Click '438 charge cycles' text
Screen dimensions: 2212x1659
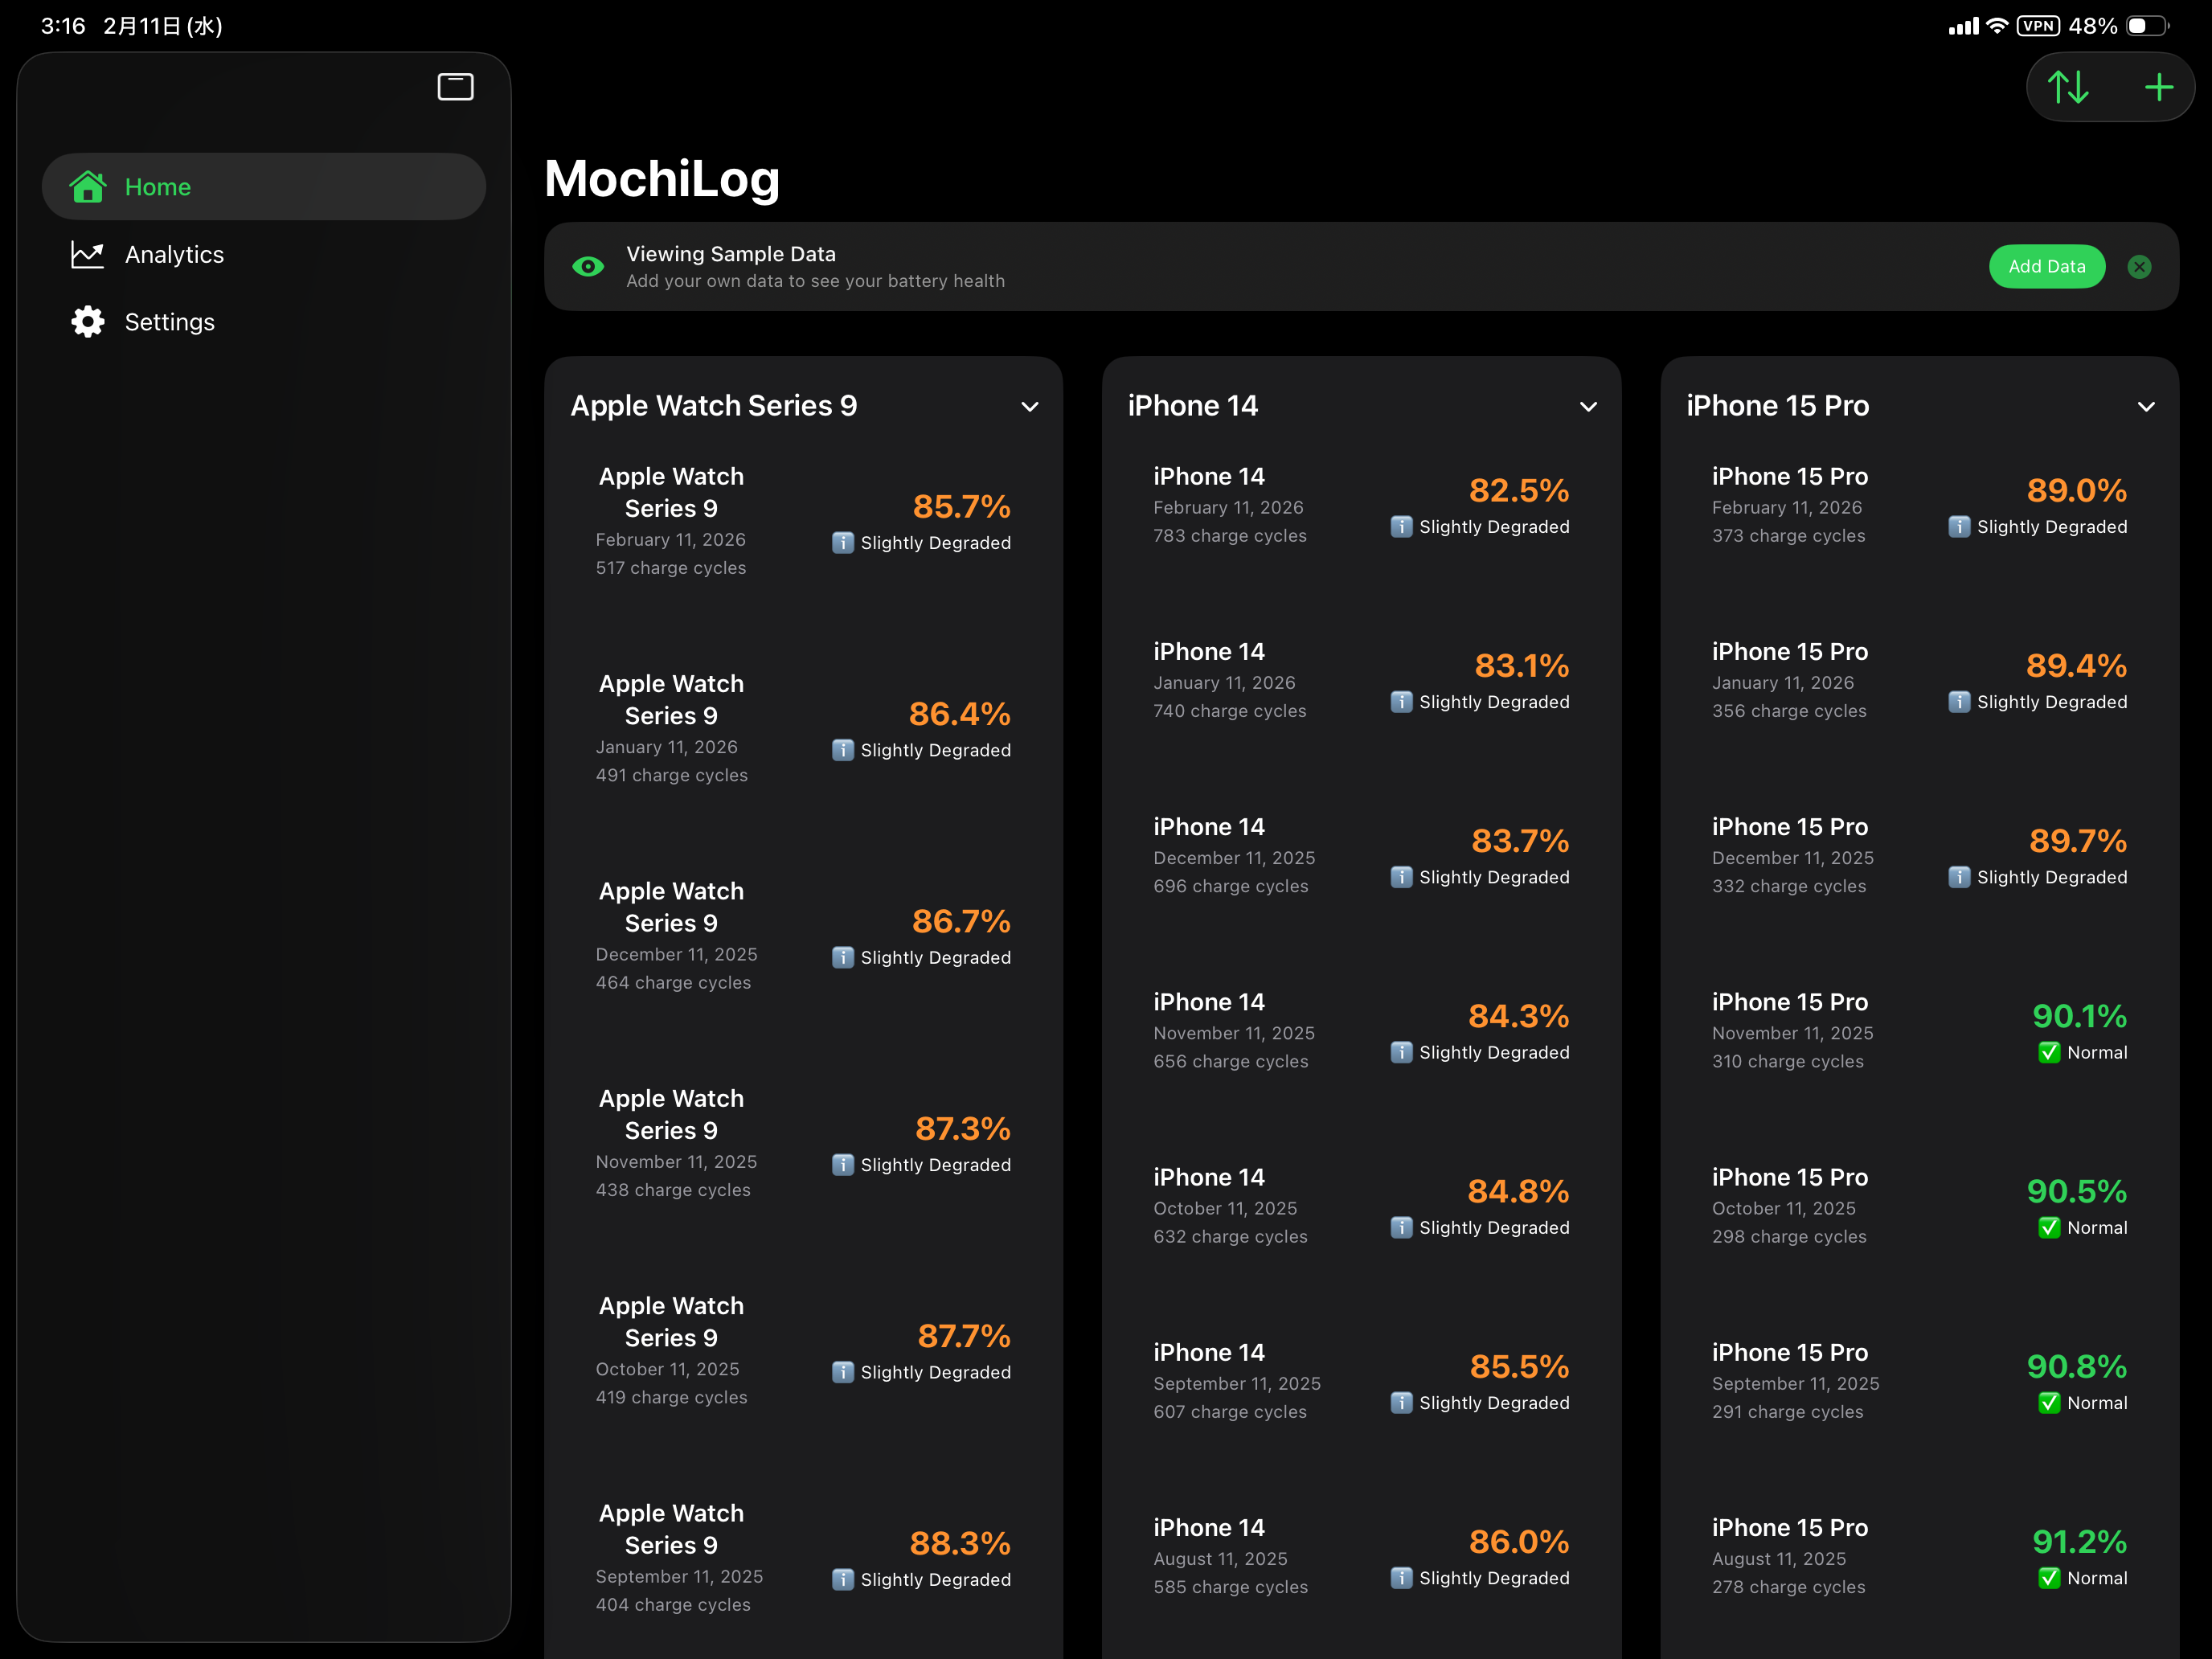[673, 1190]
